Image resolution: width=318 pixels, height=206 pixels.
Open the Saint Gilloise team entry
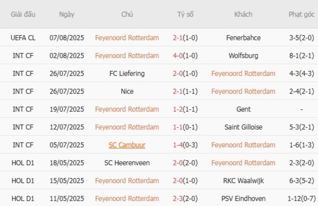click(243, 127)
